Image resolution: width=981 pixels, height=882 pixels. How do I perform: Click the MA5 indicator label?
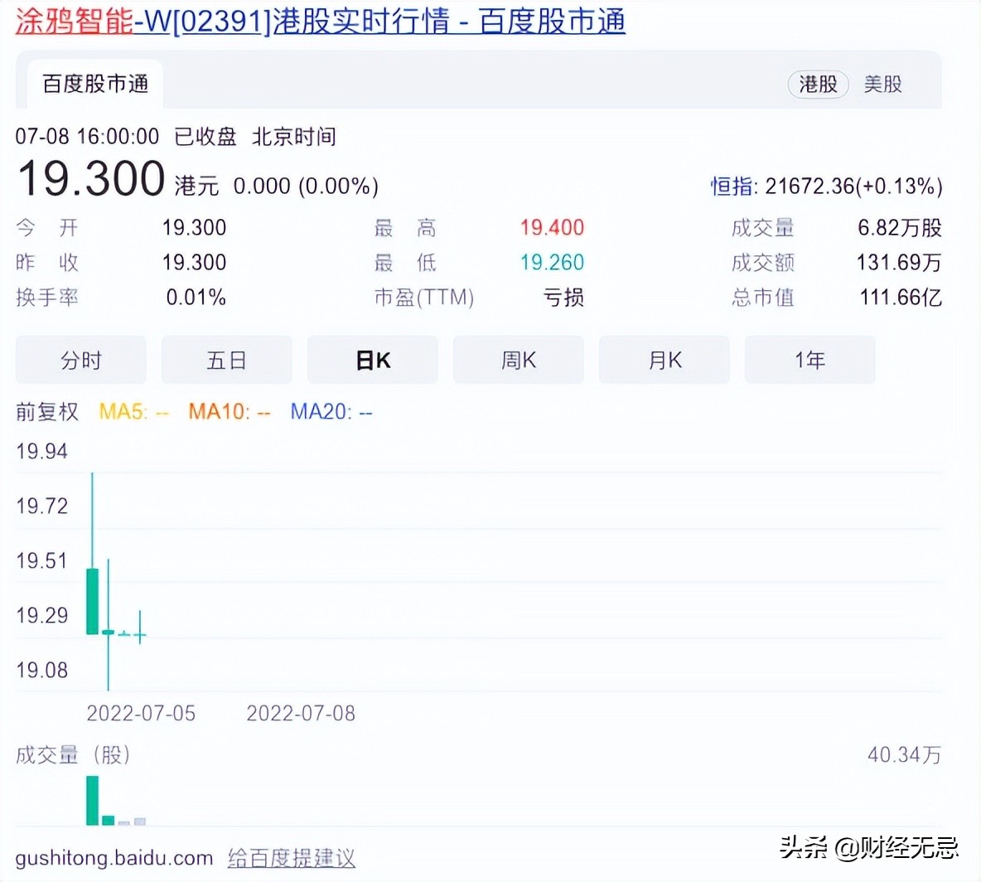click(134, 411)
